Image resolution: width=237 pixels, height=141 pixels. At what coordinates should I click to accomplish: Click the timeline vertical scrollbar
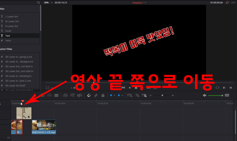click(x=235, y=122)
